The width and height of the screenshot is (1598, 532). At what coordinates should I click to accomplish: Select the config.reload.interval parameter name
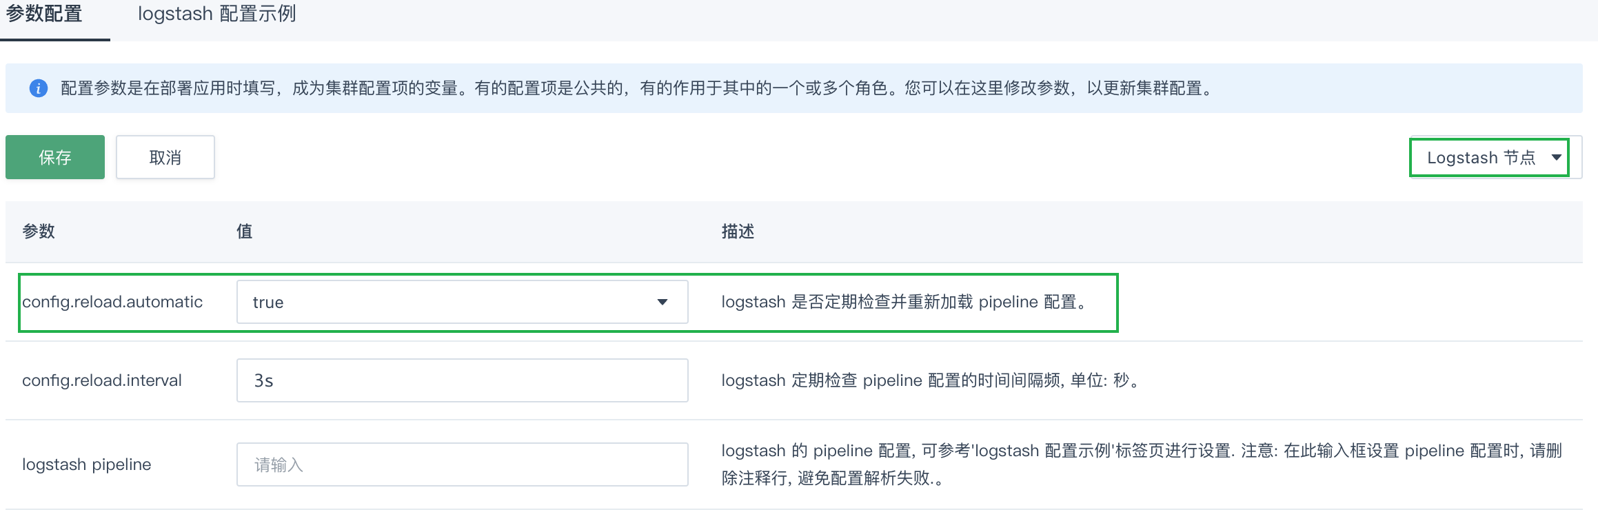coord(102,380)
